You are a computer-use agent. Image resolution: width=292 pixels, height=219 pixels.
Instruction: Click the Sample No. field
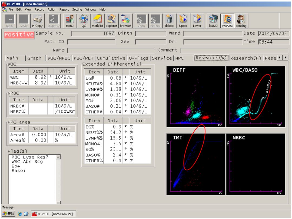(93, 33)
